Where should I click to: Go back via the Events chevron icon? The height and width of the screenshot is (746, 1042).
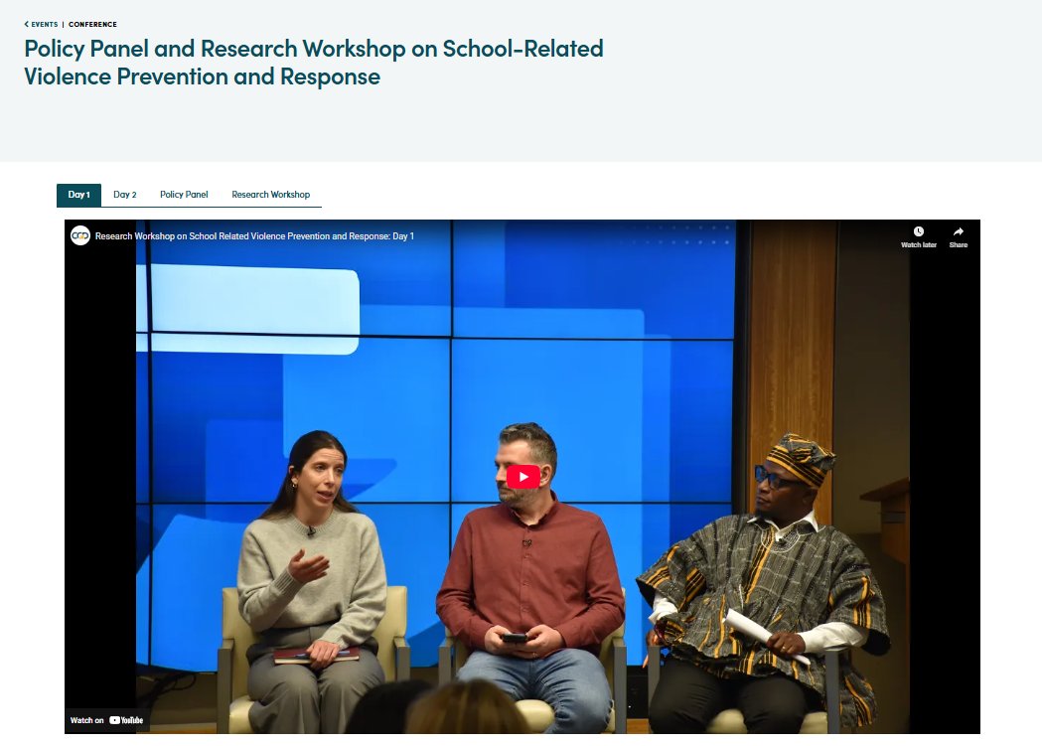click(x=27, y=24)
